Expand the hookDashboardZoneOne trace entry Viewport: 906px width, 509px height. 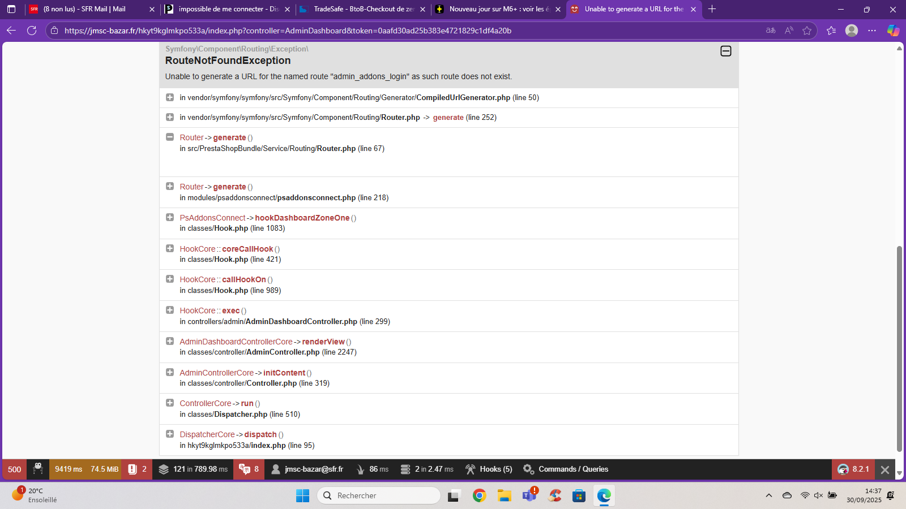tap(170, 217)
